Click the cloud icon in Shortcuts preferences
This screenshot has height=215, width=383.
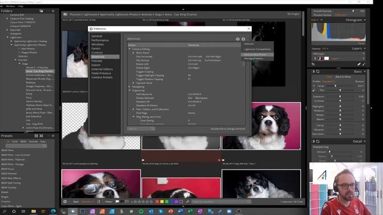click(238, 39)
